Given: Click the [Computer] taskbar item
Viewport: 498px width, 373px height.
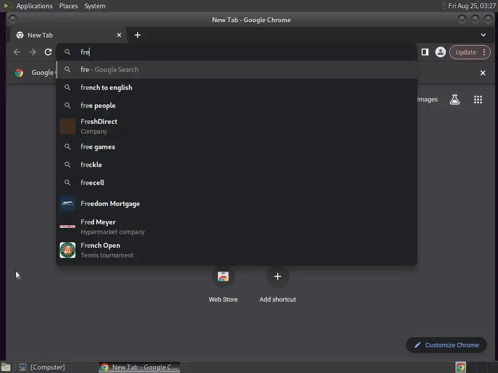Looking at the screenshot, I should click(x=42, y=367).
